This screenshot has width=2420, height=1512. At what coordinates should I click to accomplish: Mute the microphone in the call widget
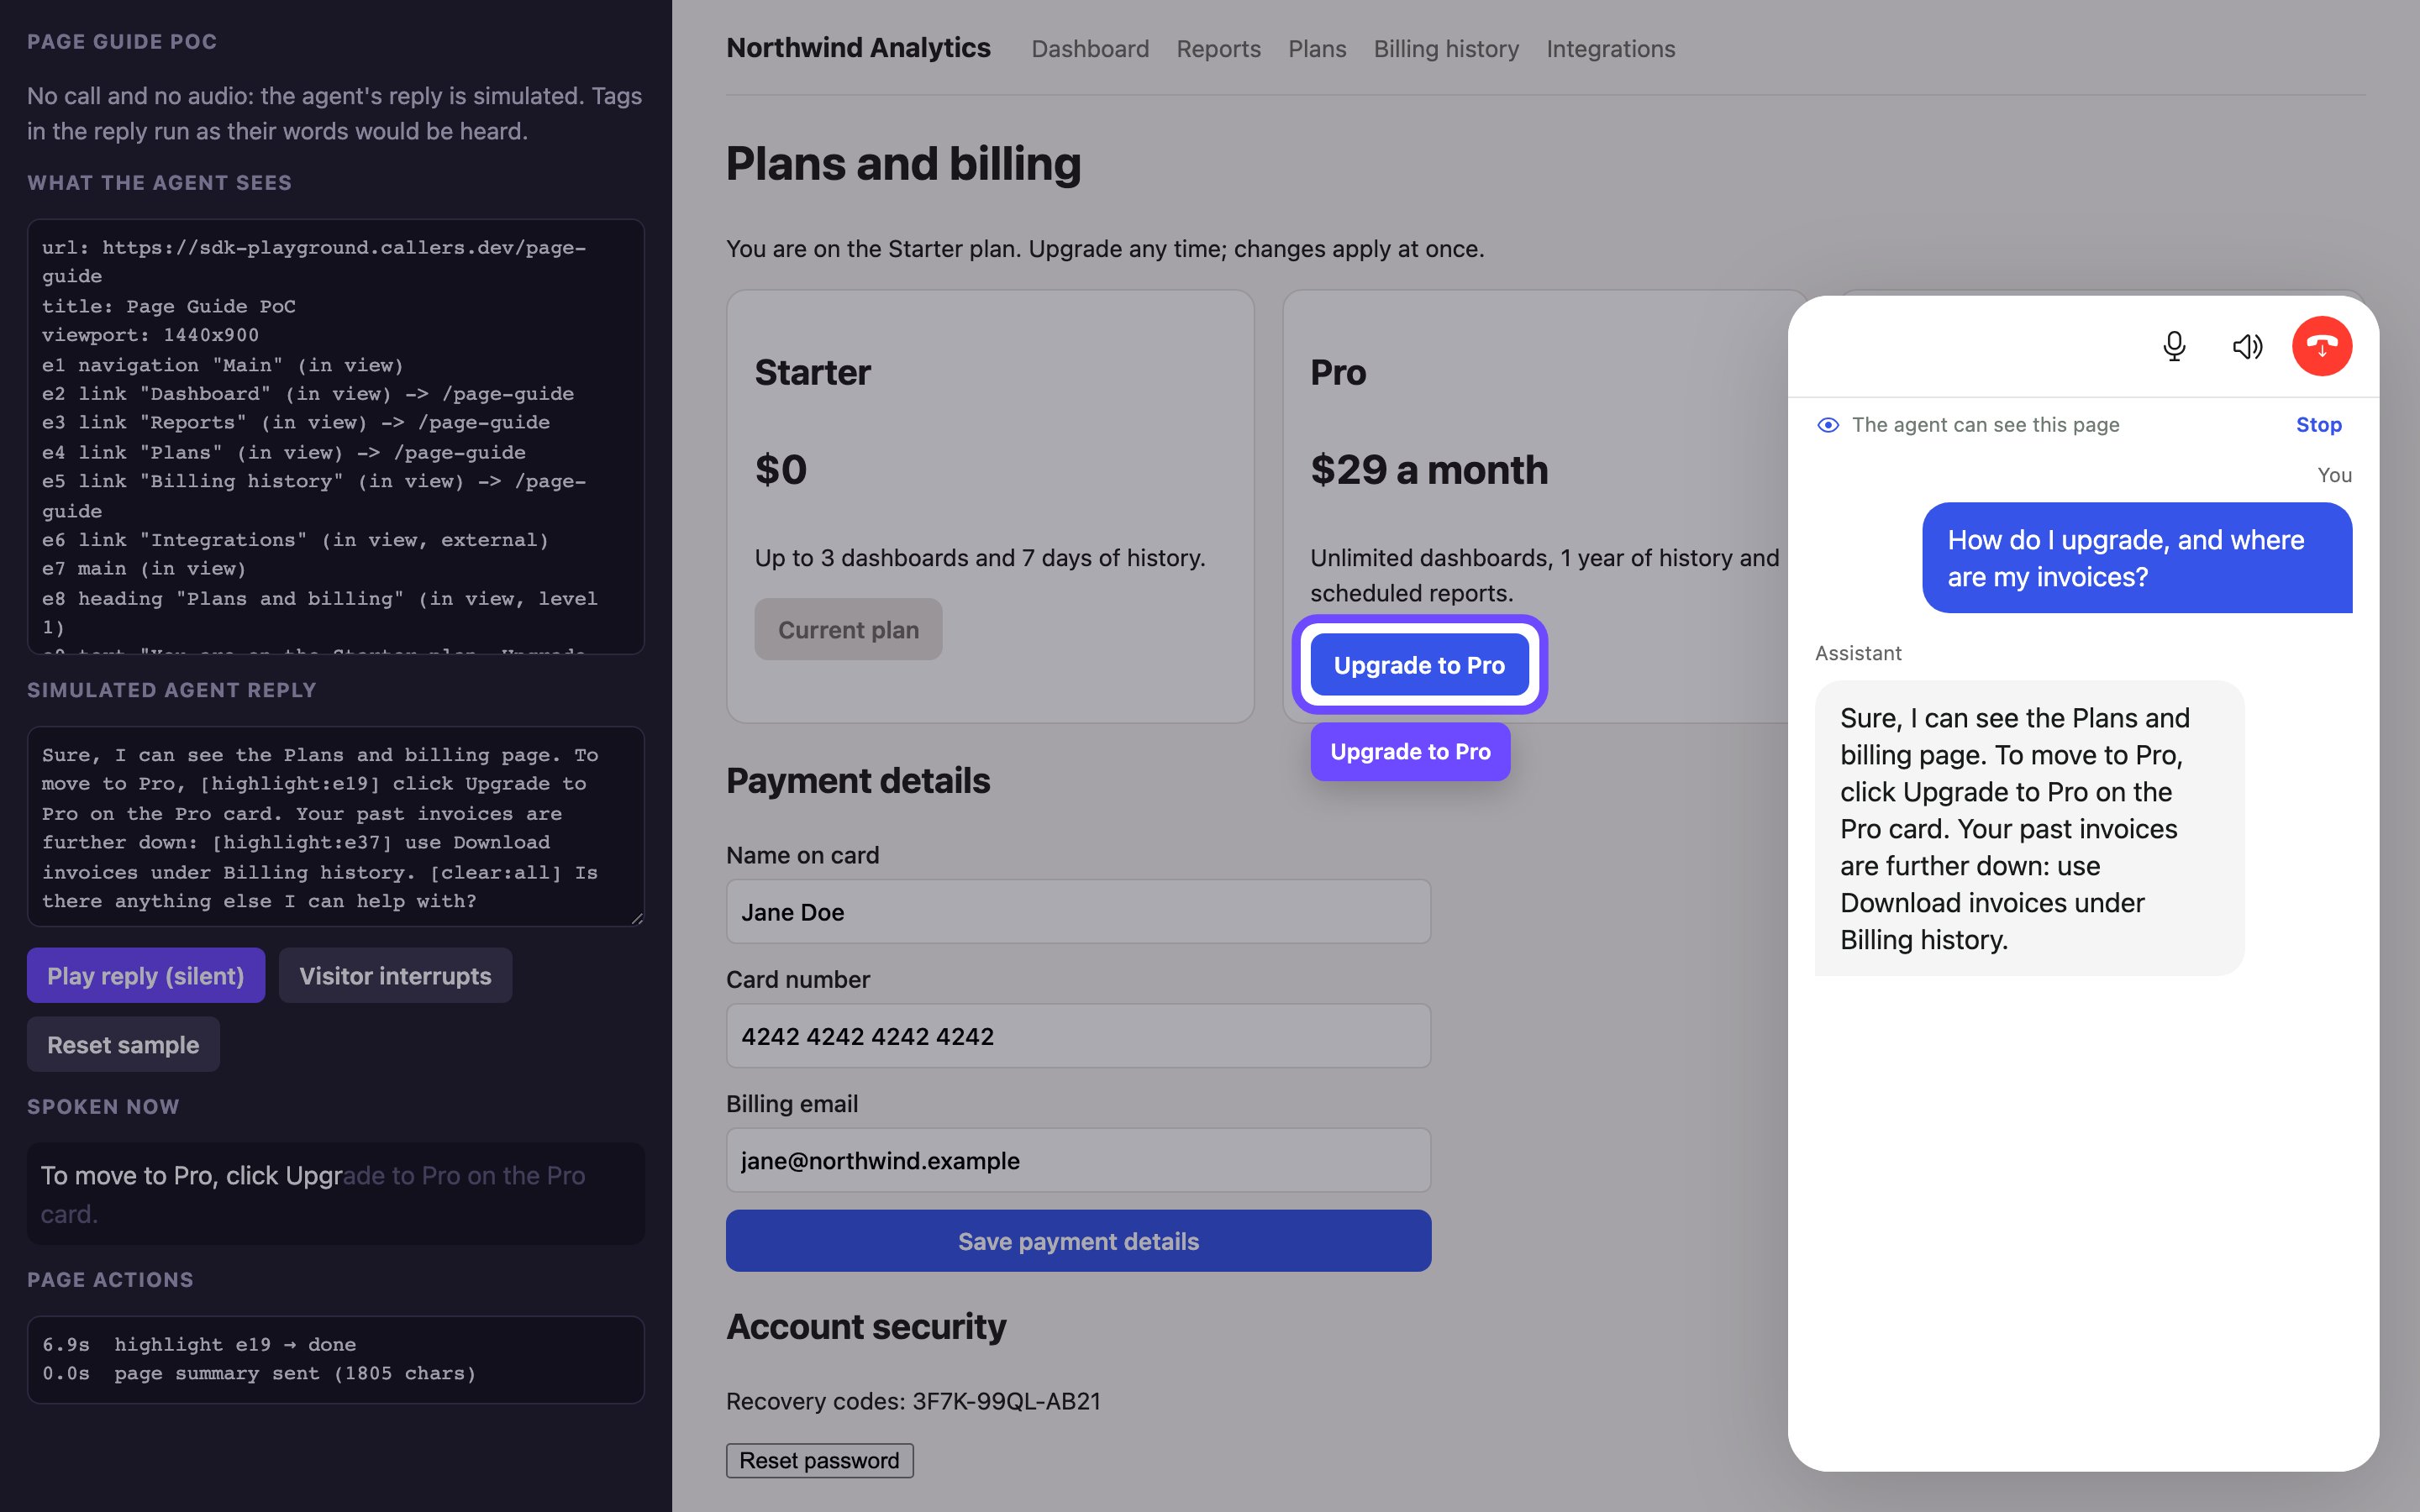pyautogui.click(x=2174, y=346)
